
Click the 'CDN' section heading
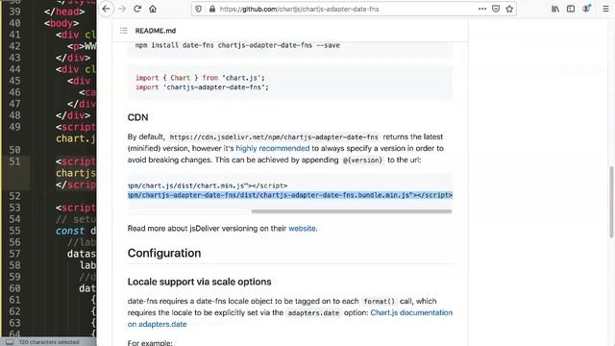coord(137,117)
